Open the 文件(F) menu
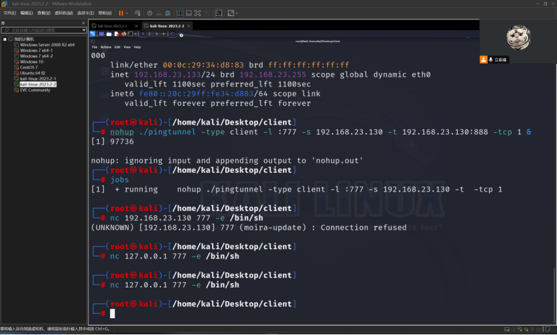The height and width of the screenshot is (335, 557). pos(9,13)
